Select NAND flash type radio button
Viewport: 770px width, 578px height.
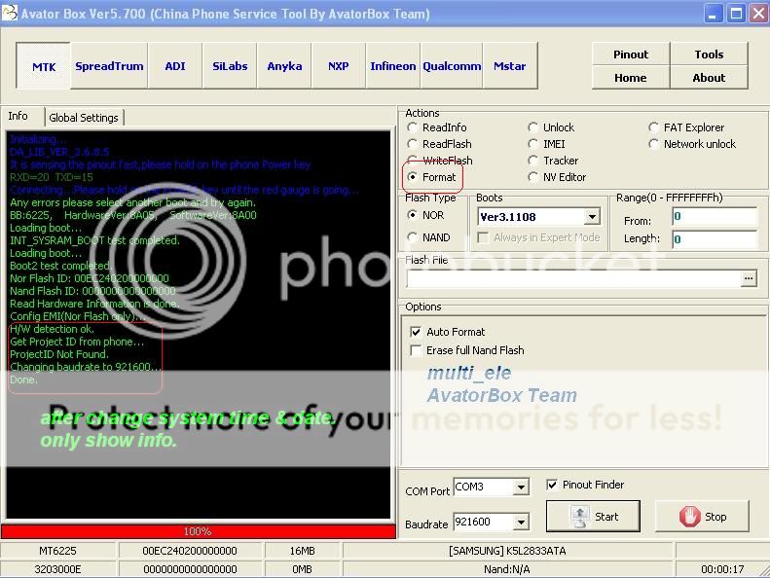pos(414,237)
